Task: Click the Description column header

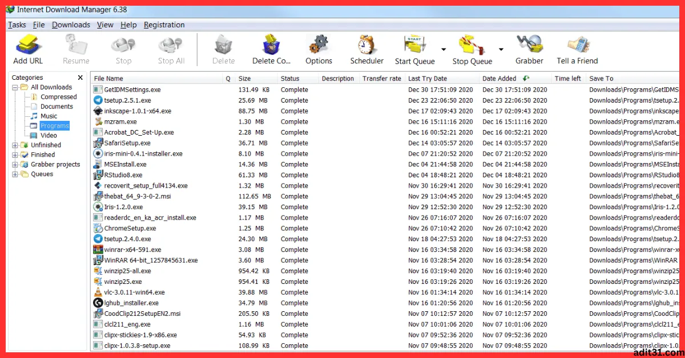Action: point(339,79)
